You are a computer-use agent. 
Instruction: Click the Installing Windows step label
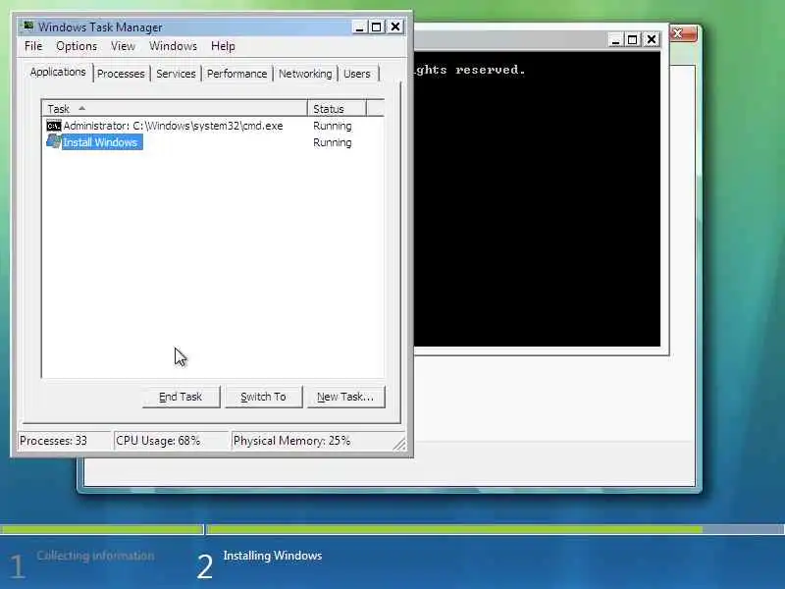click(x=273, y=556)
